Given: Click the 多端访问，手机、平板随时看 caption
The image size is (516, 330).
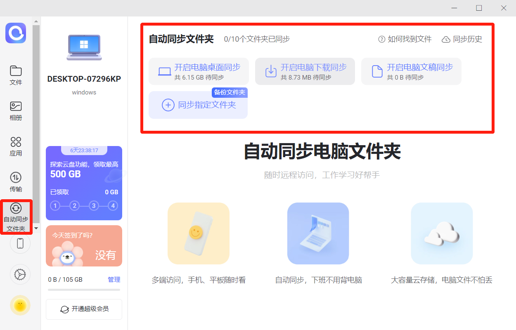Looking at the screenshot, I should pos(199,280).
